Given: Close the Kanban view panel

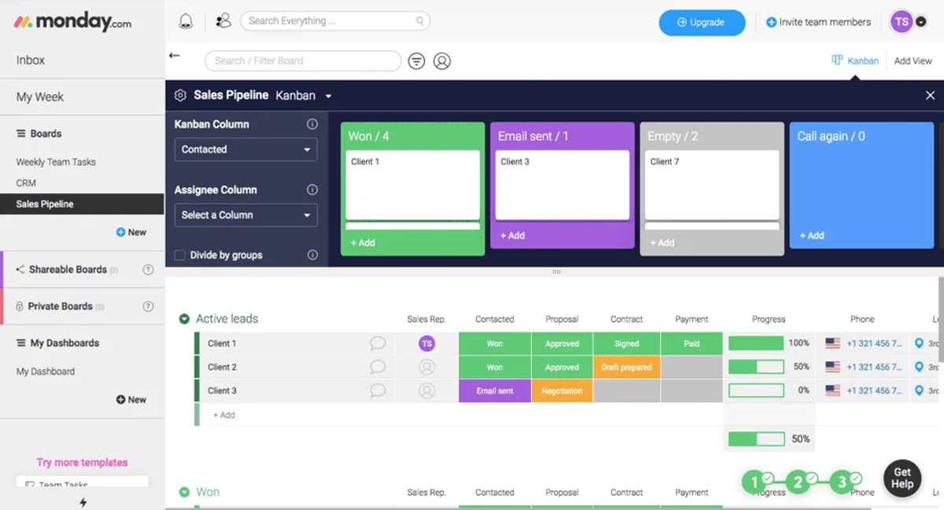Looking at the screenshot, I should (930, 95).
